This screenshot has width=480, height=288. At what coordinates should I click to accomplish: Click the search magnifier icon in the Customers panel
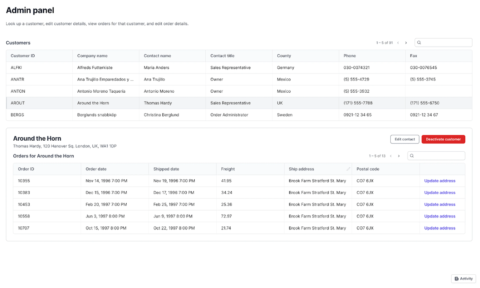tap(418, 42)
